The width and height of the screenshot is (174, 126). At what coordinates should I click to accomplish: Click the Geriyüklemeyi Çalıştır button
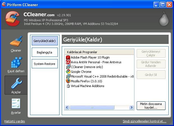point(151,53)
